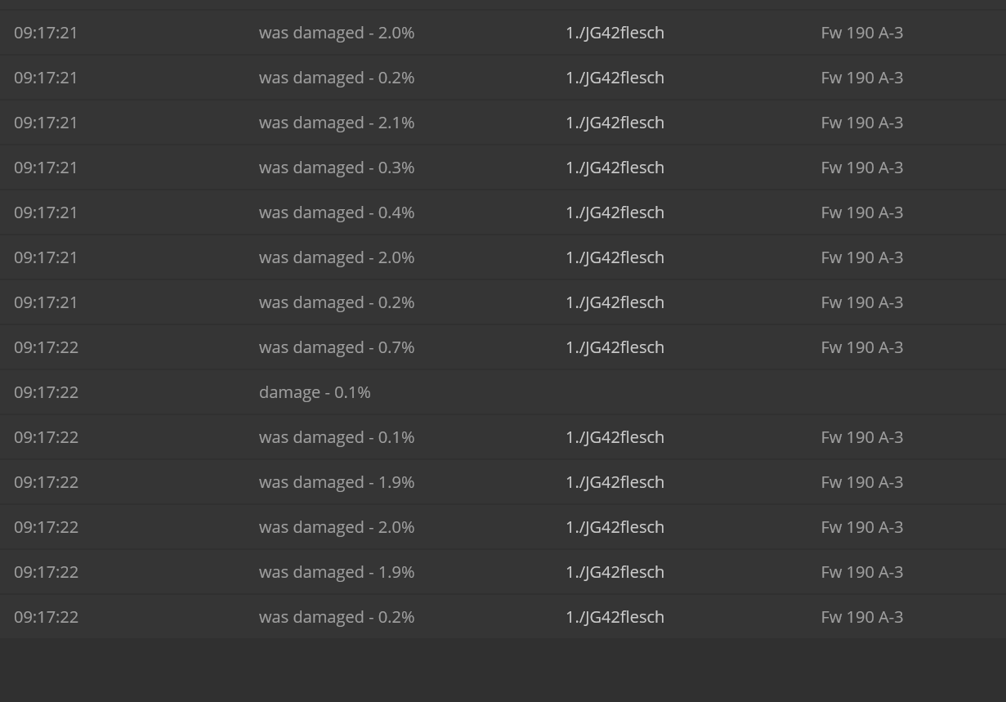Select the 09:17:22 "was damaged - 0.2%" entry
Image resolution: width=1006 pixels, height=702 pixels.
click(503, 617)
